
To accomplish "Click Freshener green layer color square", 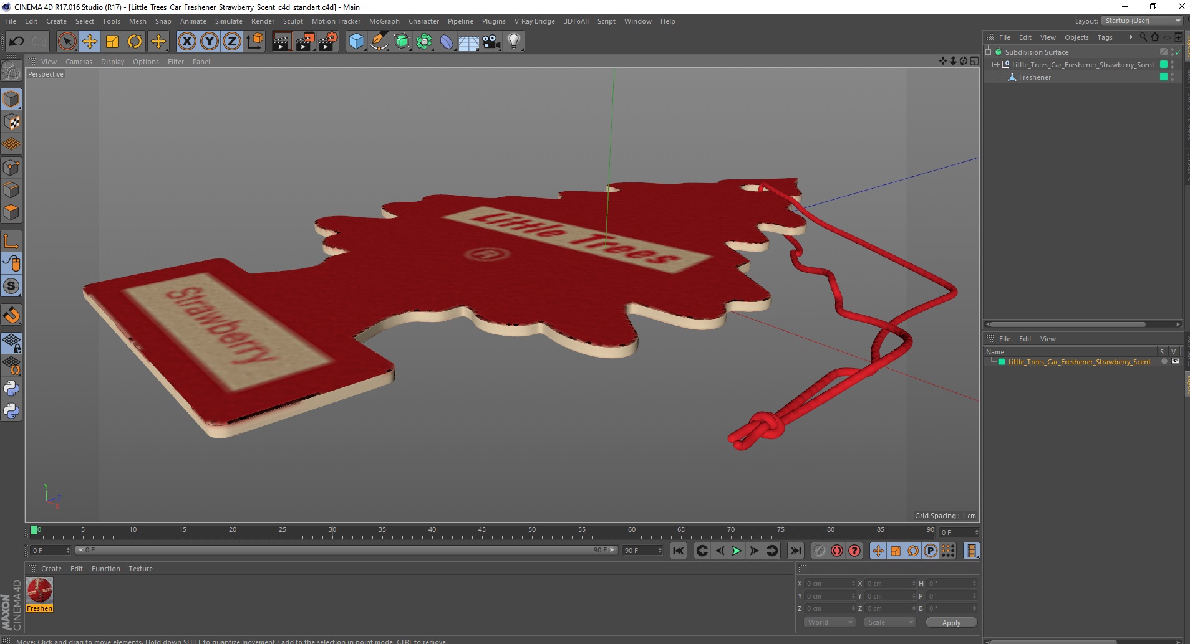I will pyautogui.click(x=1164, y=77).
